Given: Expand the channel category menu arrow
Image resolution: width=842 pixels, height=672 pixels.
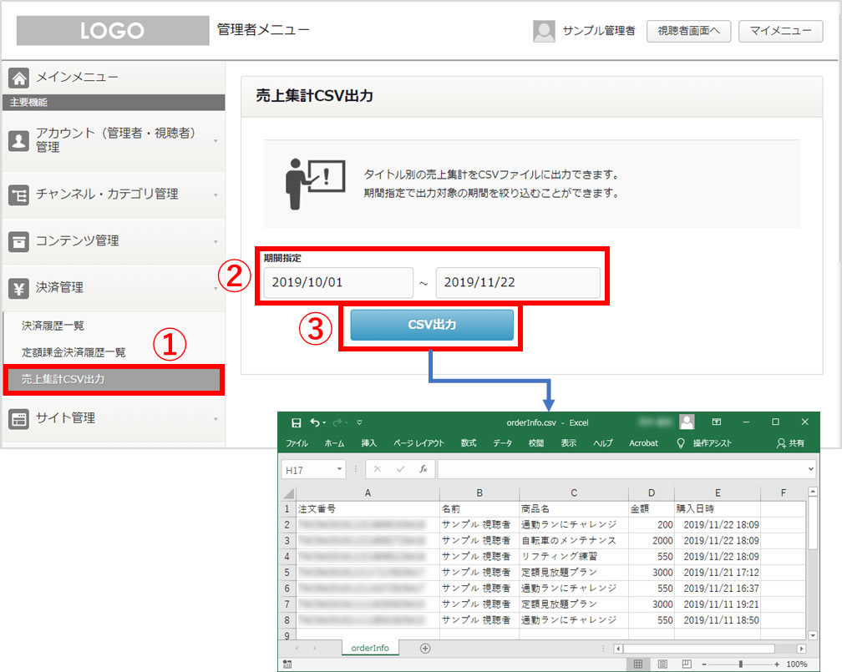Looking at the screenshot, I should (216, 195).
